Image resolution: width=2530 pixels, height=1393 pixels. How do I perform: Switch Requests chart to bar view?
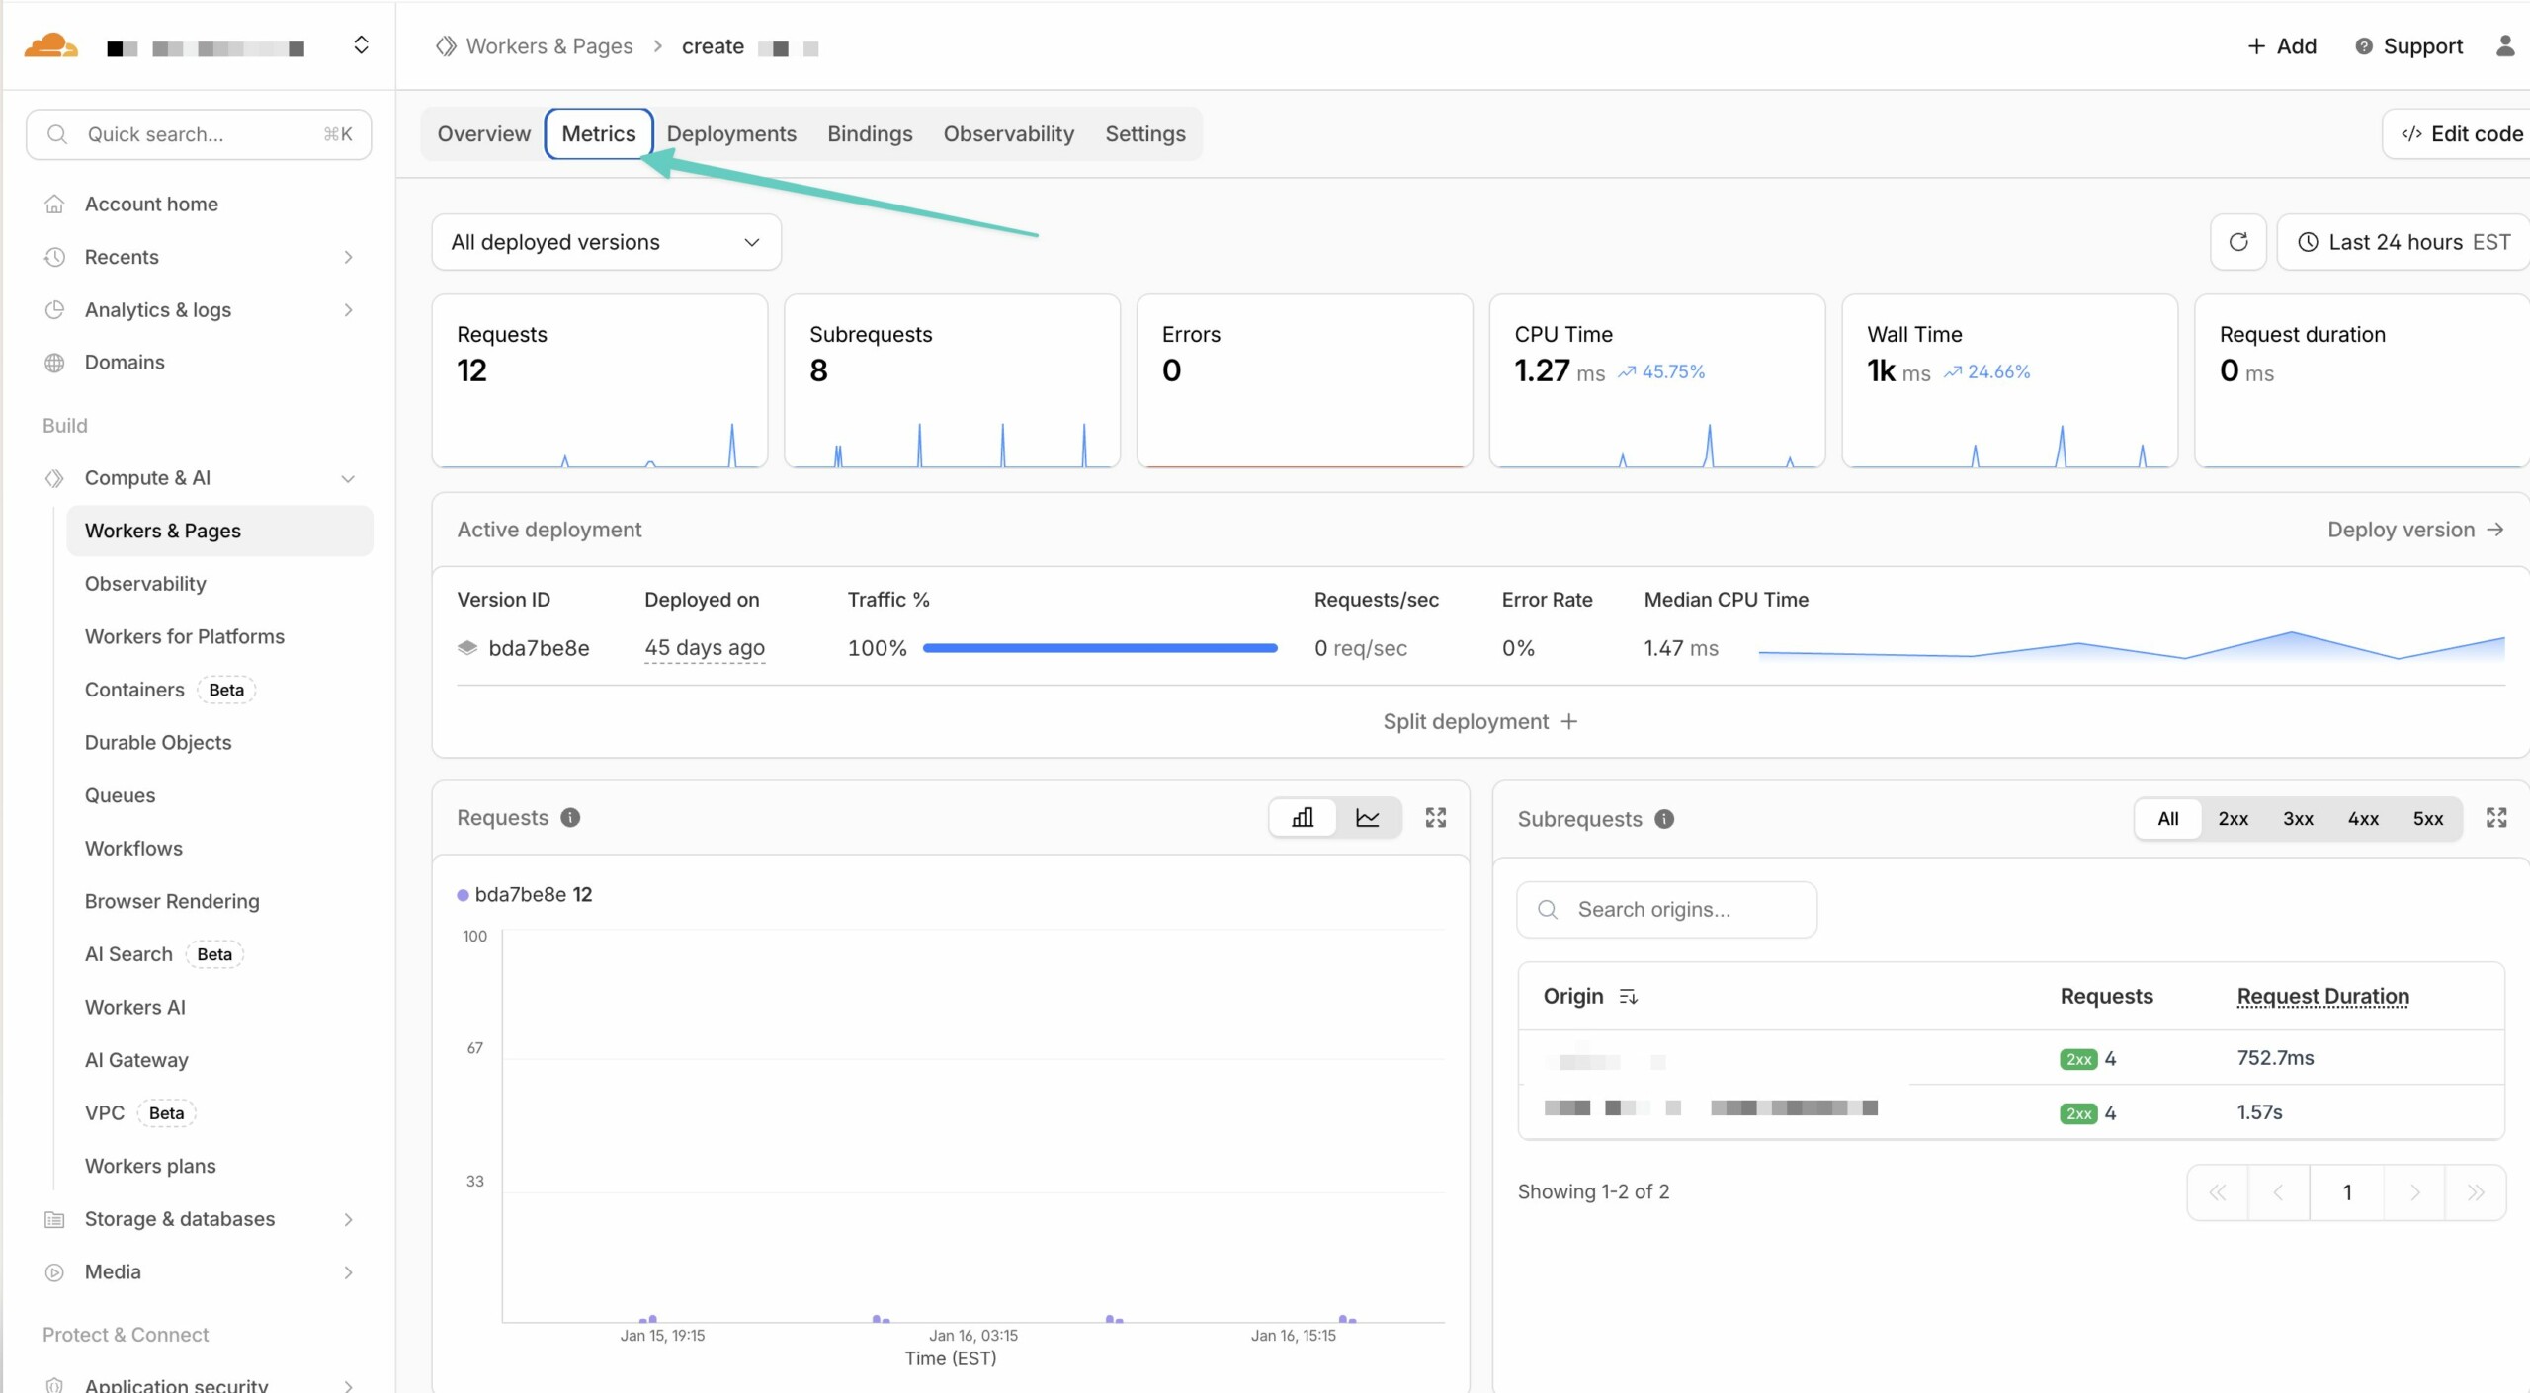[x=1303, y=818]
